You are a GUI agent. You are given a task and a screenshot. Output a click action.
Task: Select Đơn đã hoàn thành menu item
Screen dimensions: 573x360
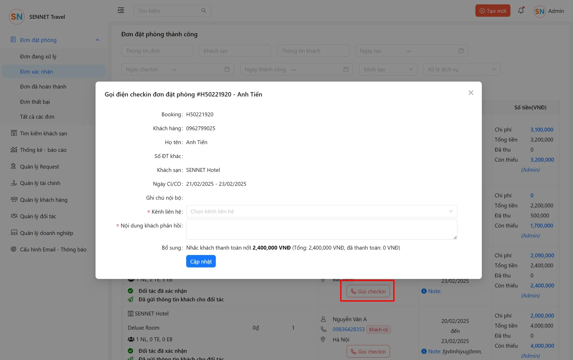pos(43,87)
